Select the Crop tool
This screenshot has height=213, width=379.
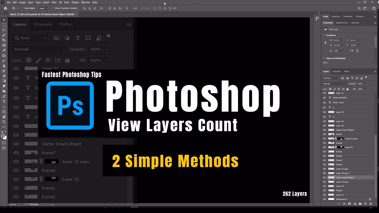coord(4,39)
